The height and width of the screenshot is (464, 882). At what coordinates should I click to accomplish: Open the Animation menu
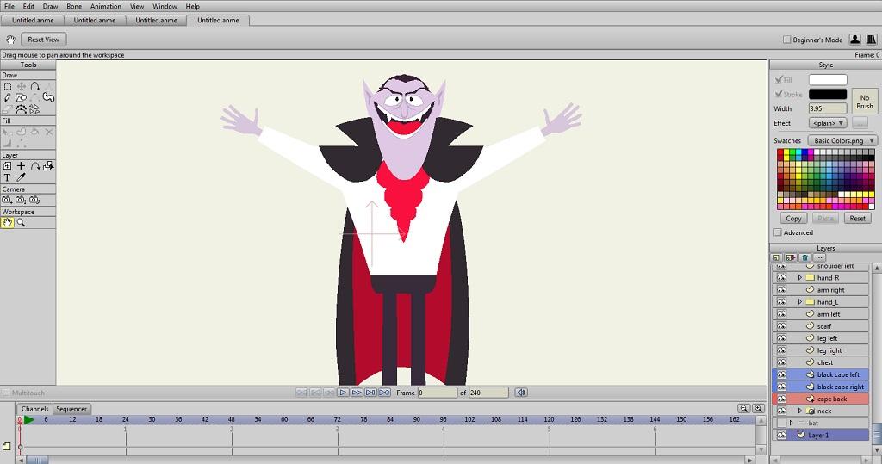tap(106, 6)
